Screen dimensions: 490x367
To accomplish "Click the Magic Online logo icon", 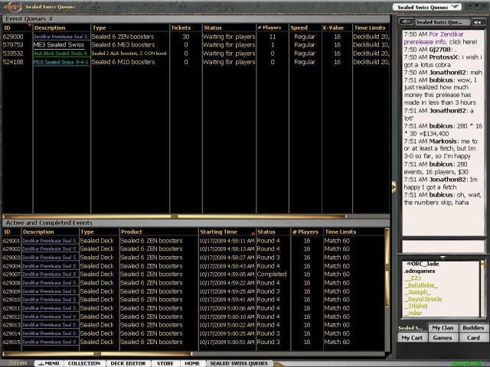I will pos(12,6).
